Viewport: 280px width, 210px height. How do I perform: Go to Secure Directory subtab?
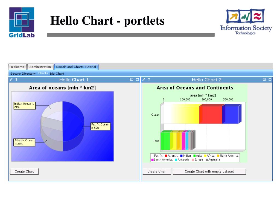pyautogui.click(x=23, y=74)
